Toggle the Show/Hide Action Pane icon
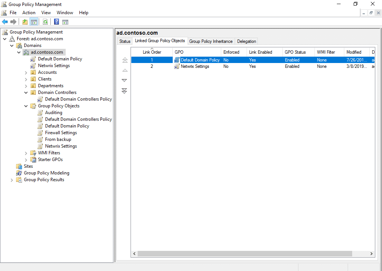 coord(65,22)
